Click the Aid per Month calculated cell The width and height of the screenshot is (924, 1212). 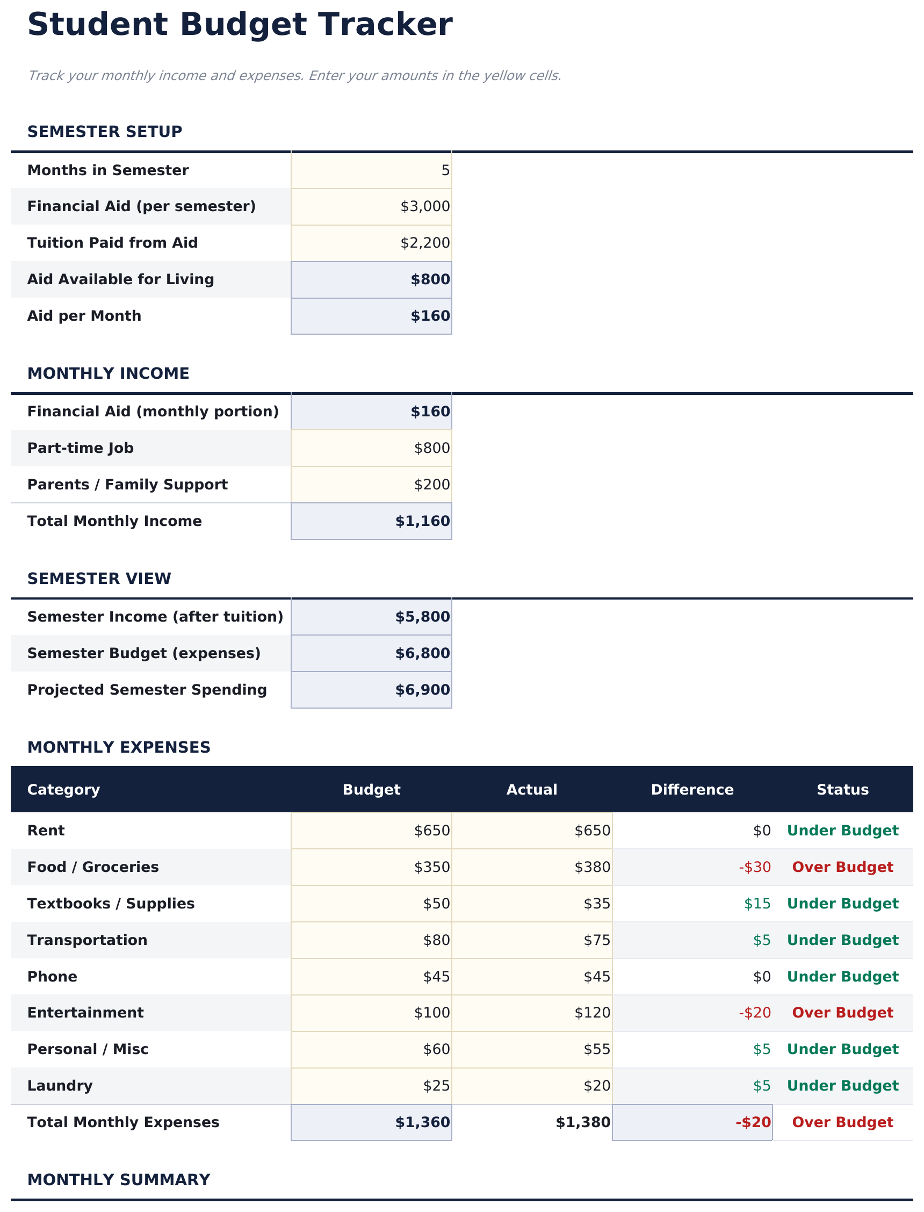coord(371,316)
